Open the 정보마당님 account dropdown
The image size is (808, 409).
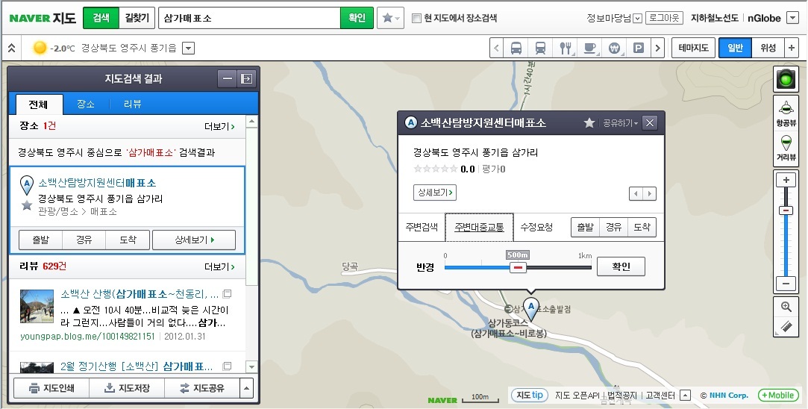point(637,19)
